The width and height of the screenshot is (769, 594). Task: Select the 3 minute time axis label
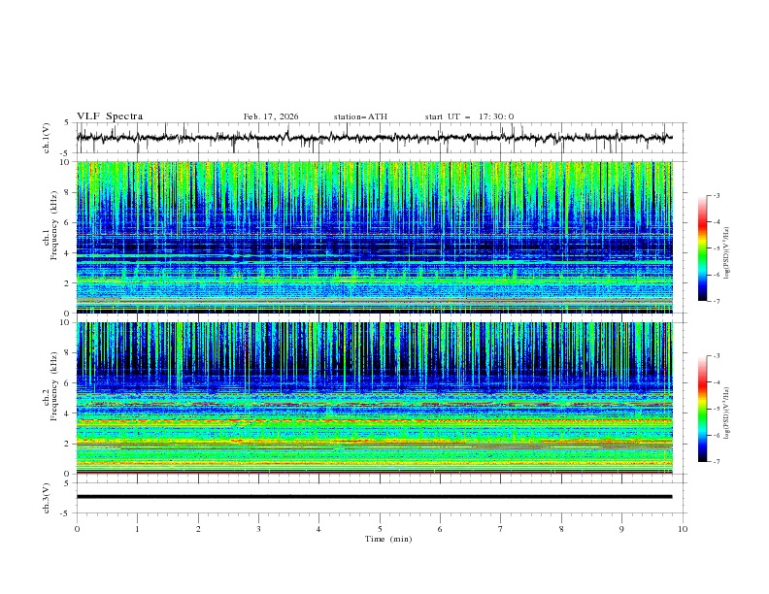tap(259, 529)
